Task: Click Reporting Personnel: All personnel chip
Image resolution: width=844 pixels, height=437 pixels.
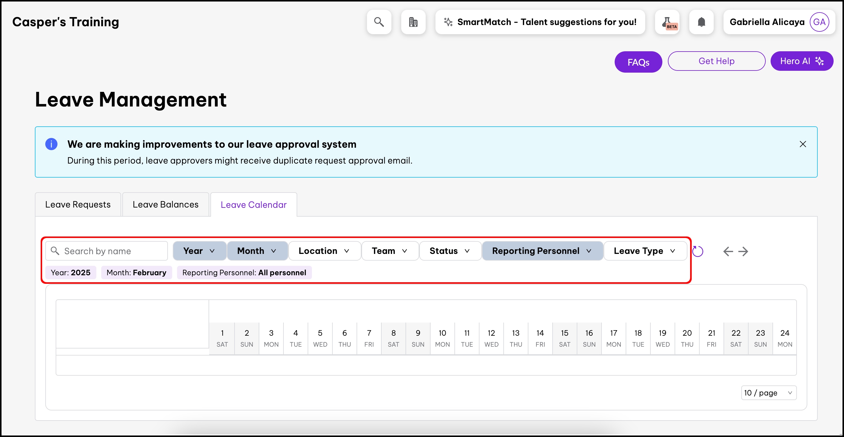Action: point(244,273)
